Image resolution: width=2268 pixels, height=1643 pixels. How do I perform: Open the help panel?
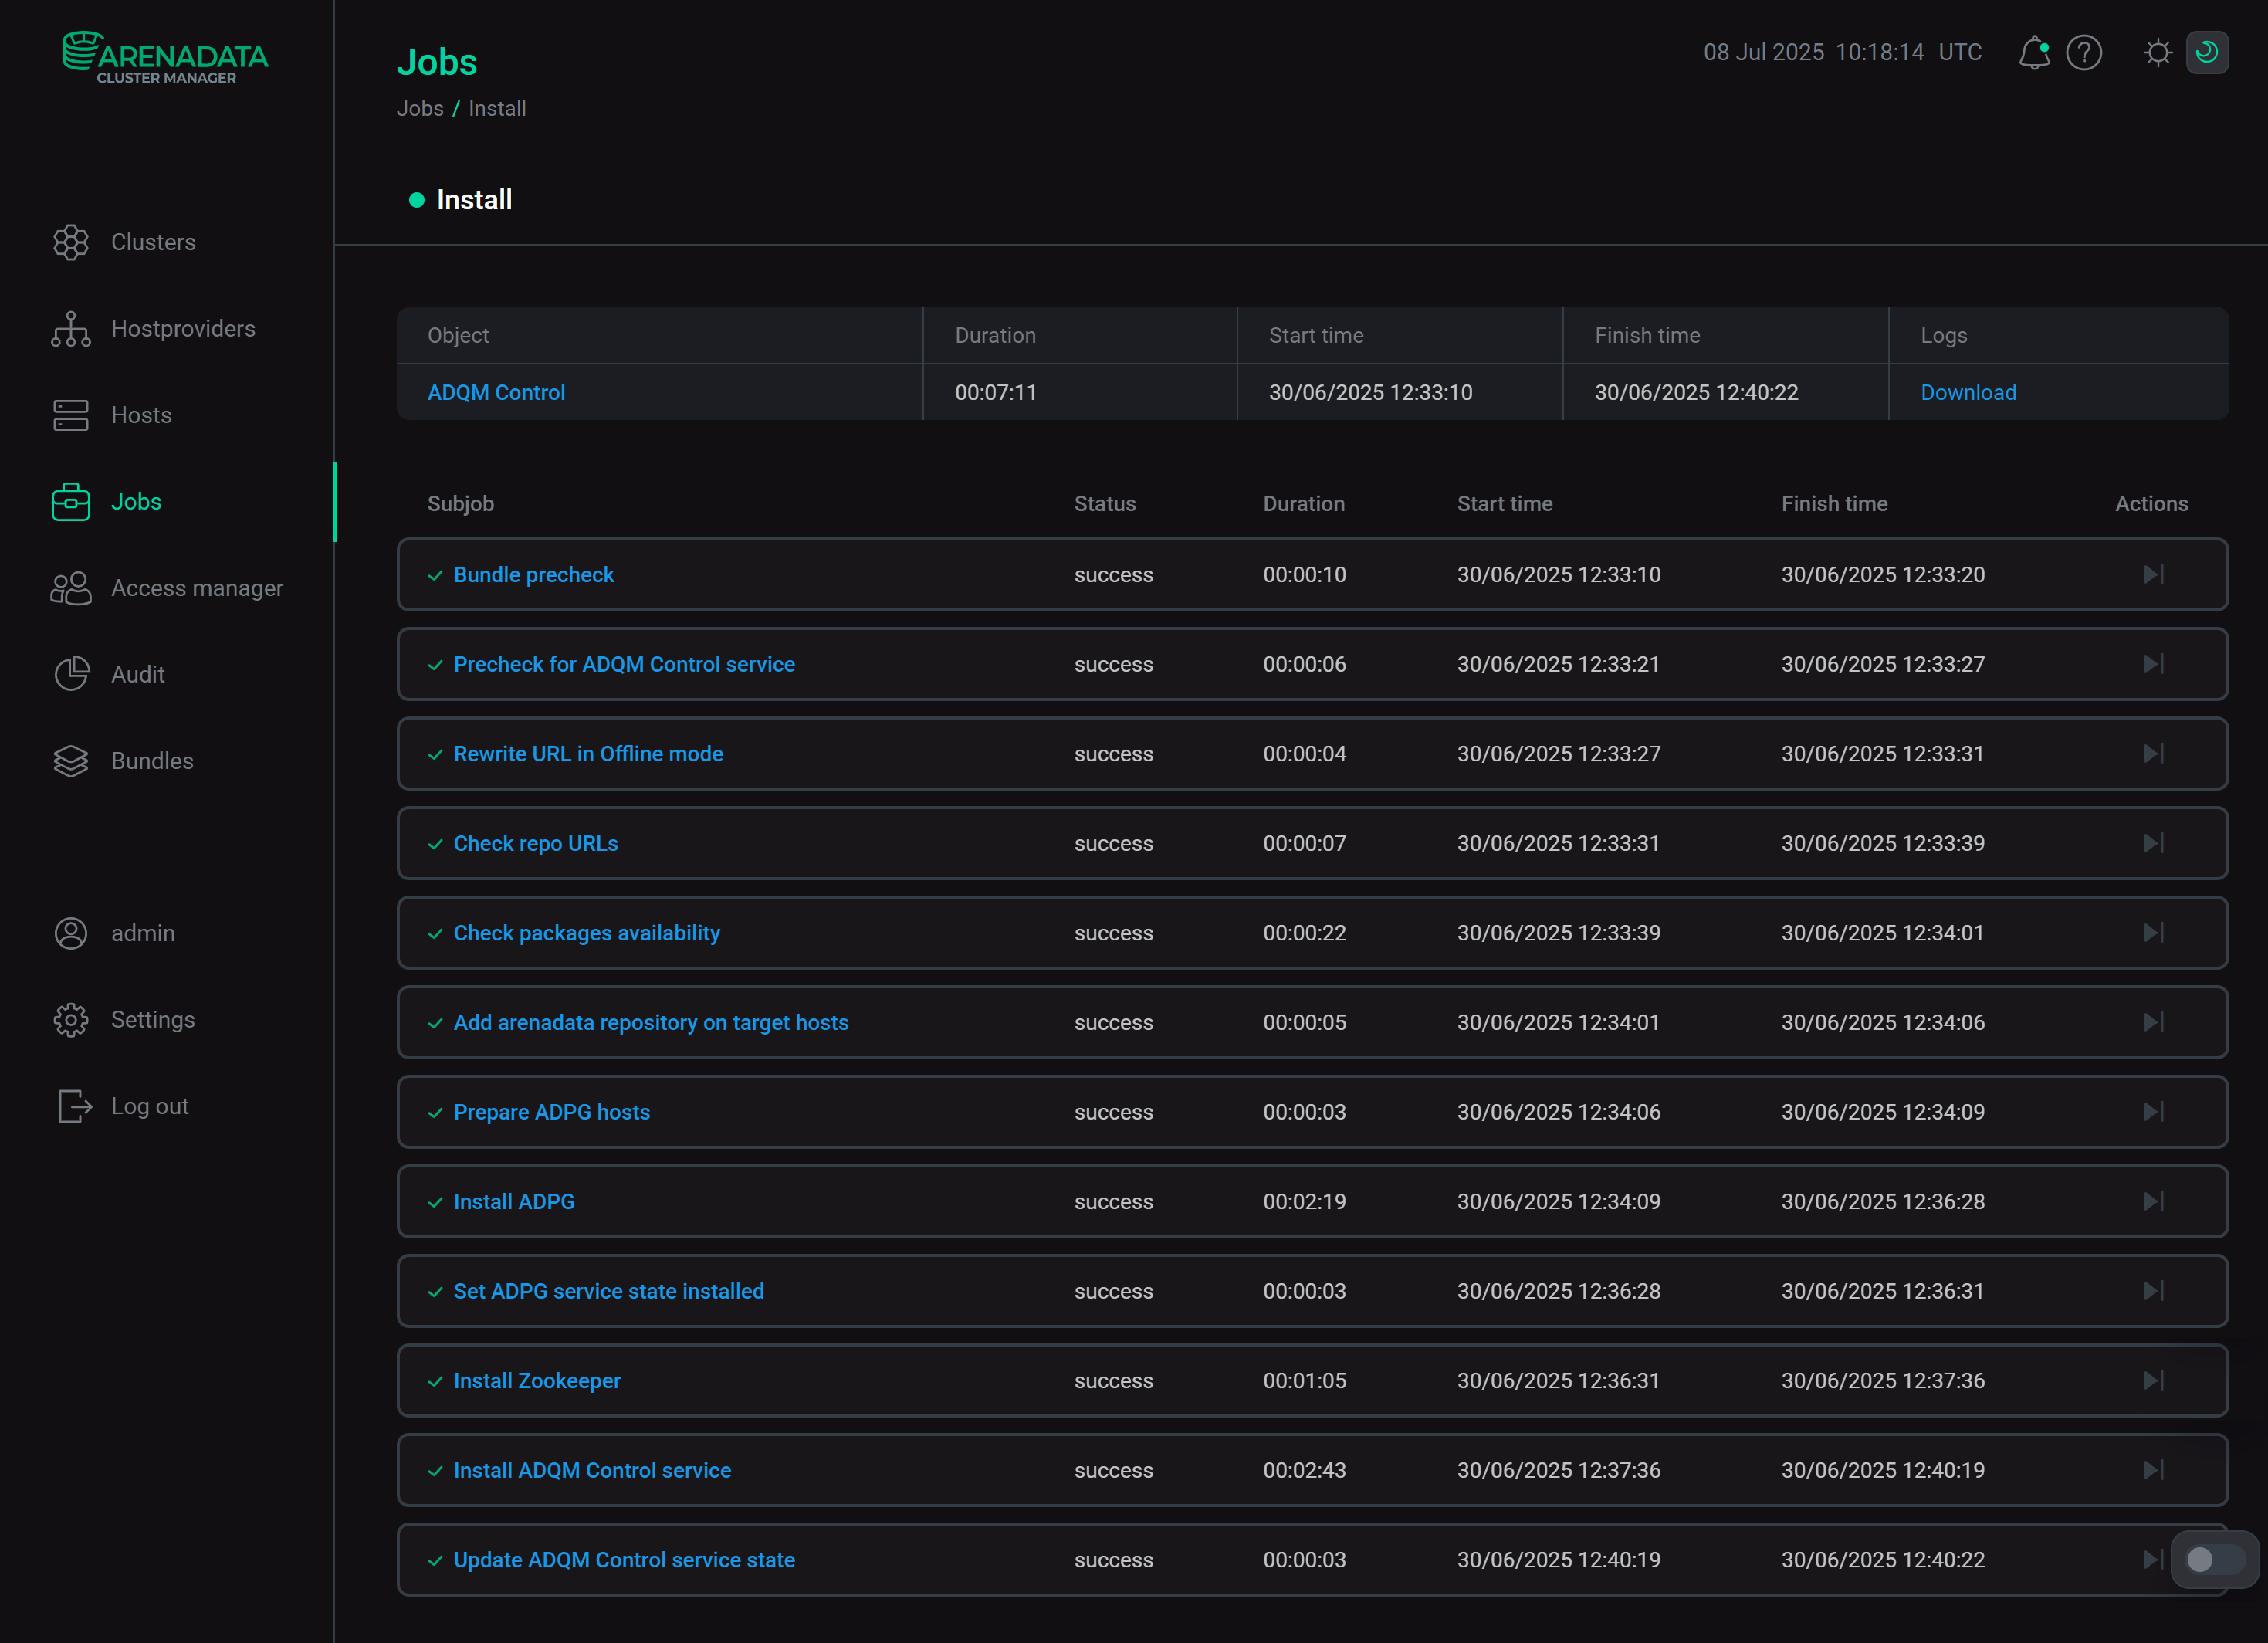(2084, 52)
